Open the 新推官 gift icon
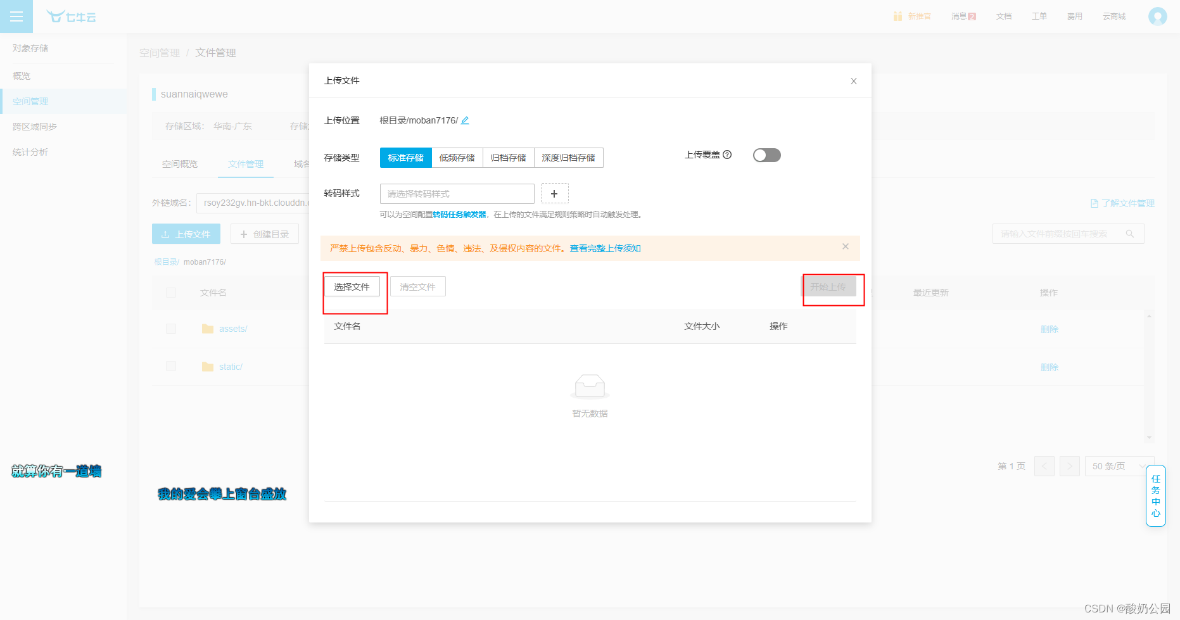 898,16
